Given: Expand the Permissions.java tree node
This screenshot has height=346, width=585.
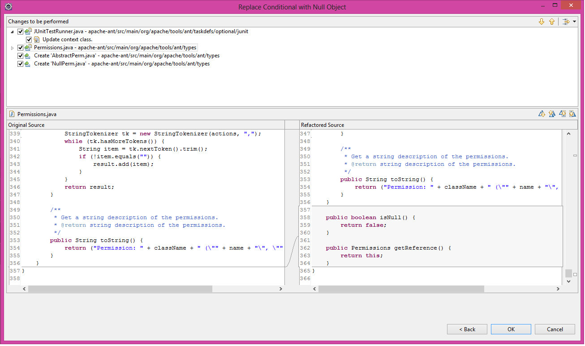Looking at the screenshot, I should (x=13, y=48).
